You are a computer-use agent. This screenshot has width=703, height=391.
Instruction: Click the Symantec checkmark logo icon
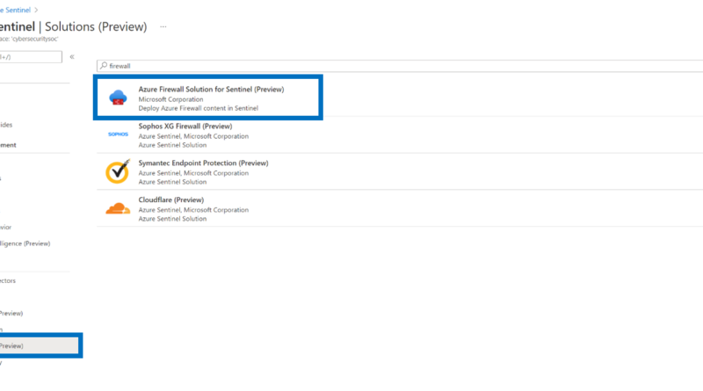tap(118, 171)
